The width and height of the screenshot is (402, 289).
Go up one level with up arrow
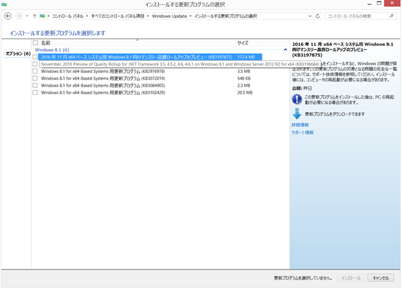(35, 16)
